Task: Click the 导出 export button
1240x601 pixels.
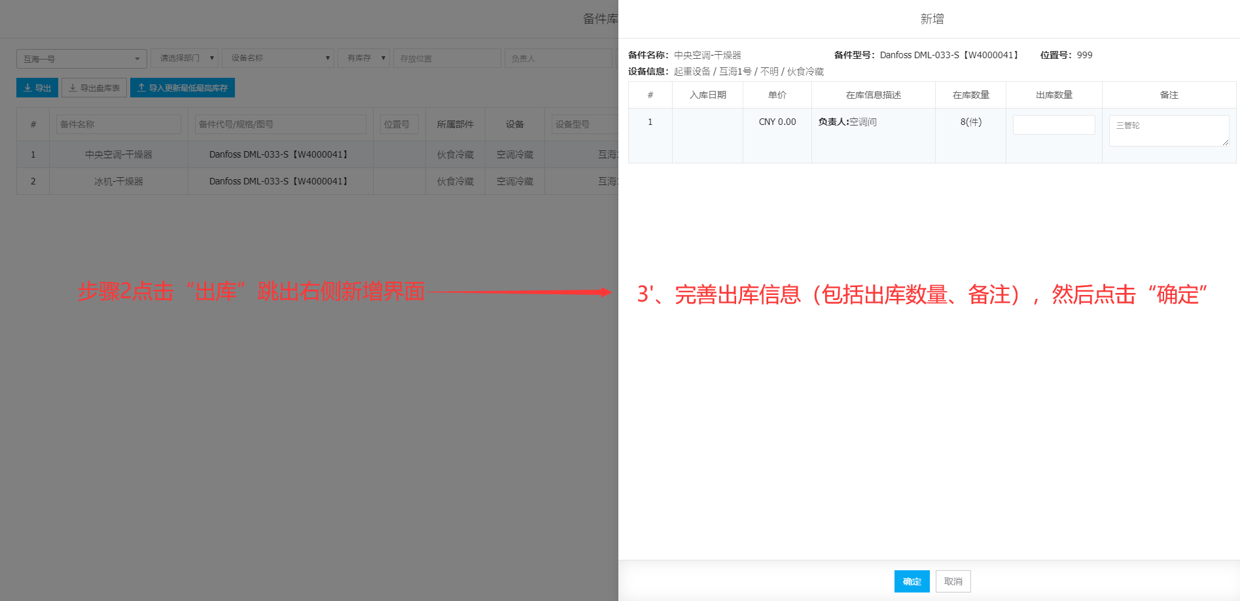Action: coord(37,88)
